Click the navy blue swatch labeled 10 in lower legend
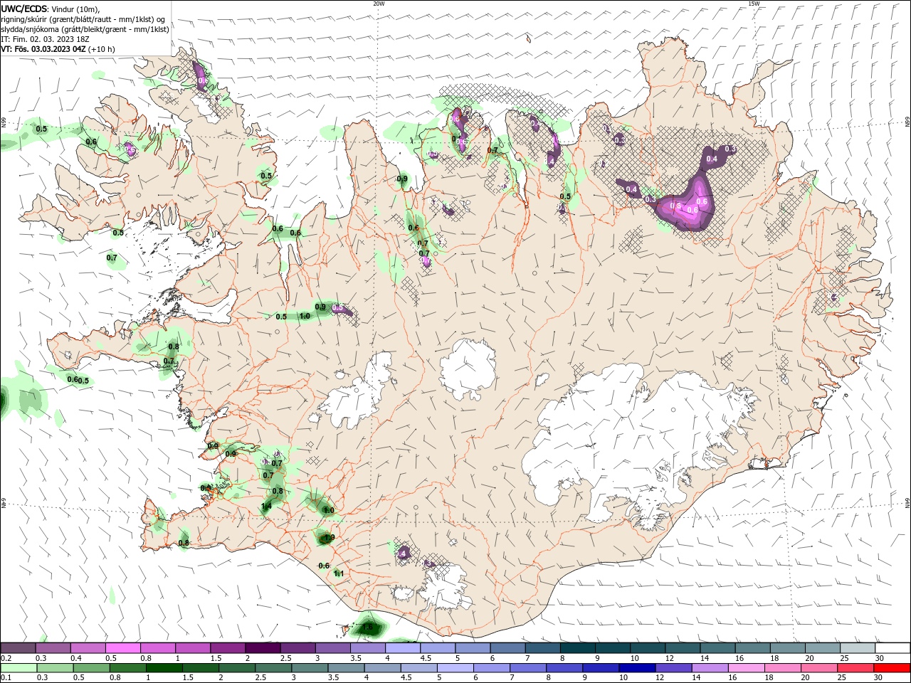The width and height of the screenshot is (911, 683). click(x=636, y=668)
